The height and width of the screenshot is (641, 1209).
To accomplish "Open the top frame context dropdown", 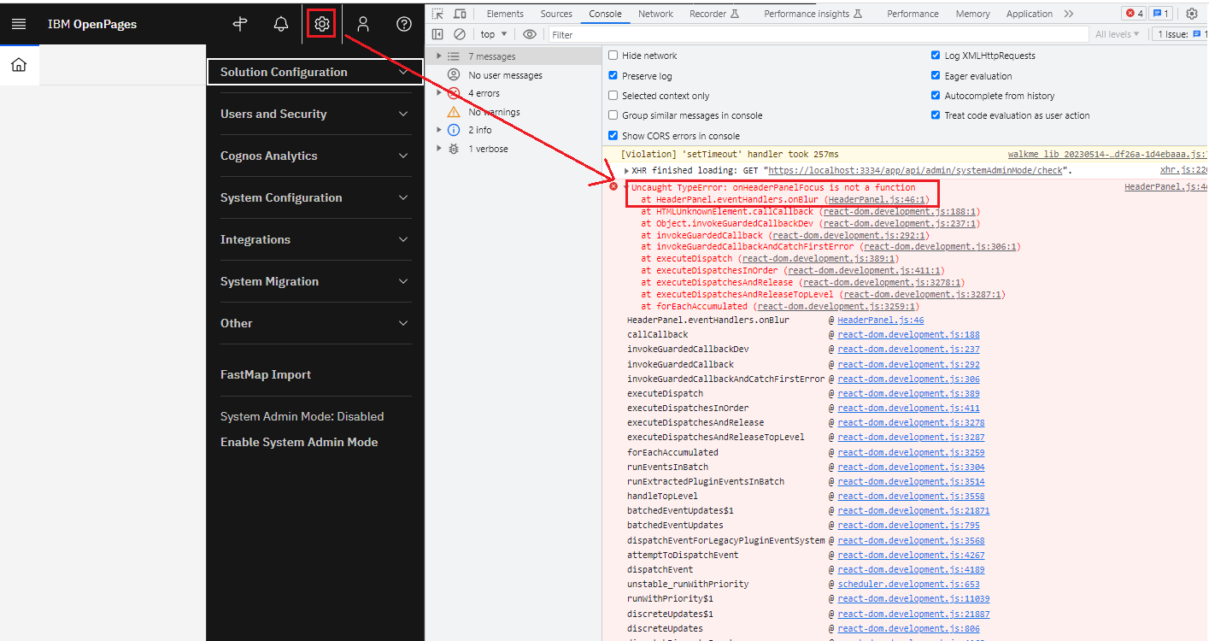I will tap(493, 33).
